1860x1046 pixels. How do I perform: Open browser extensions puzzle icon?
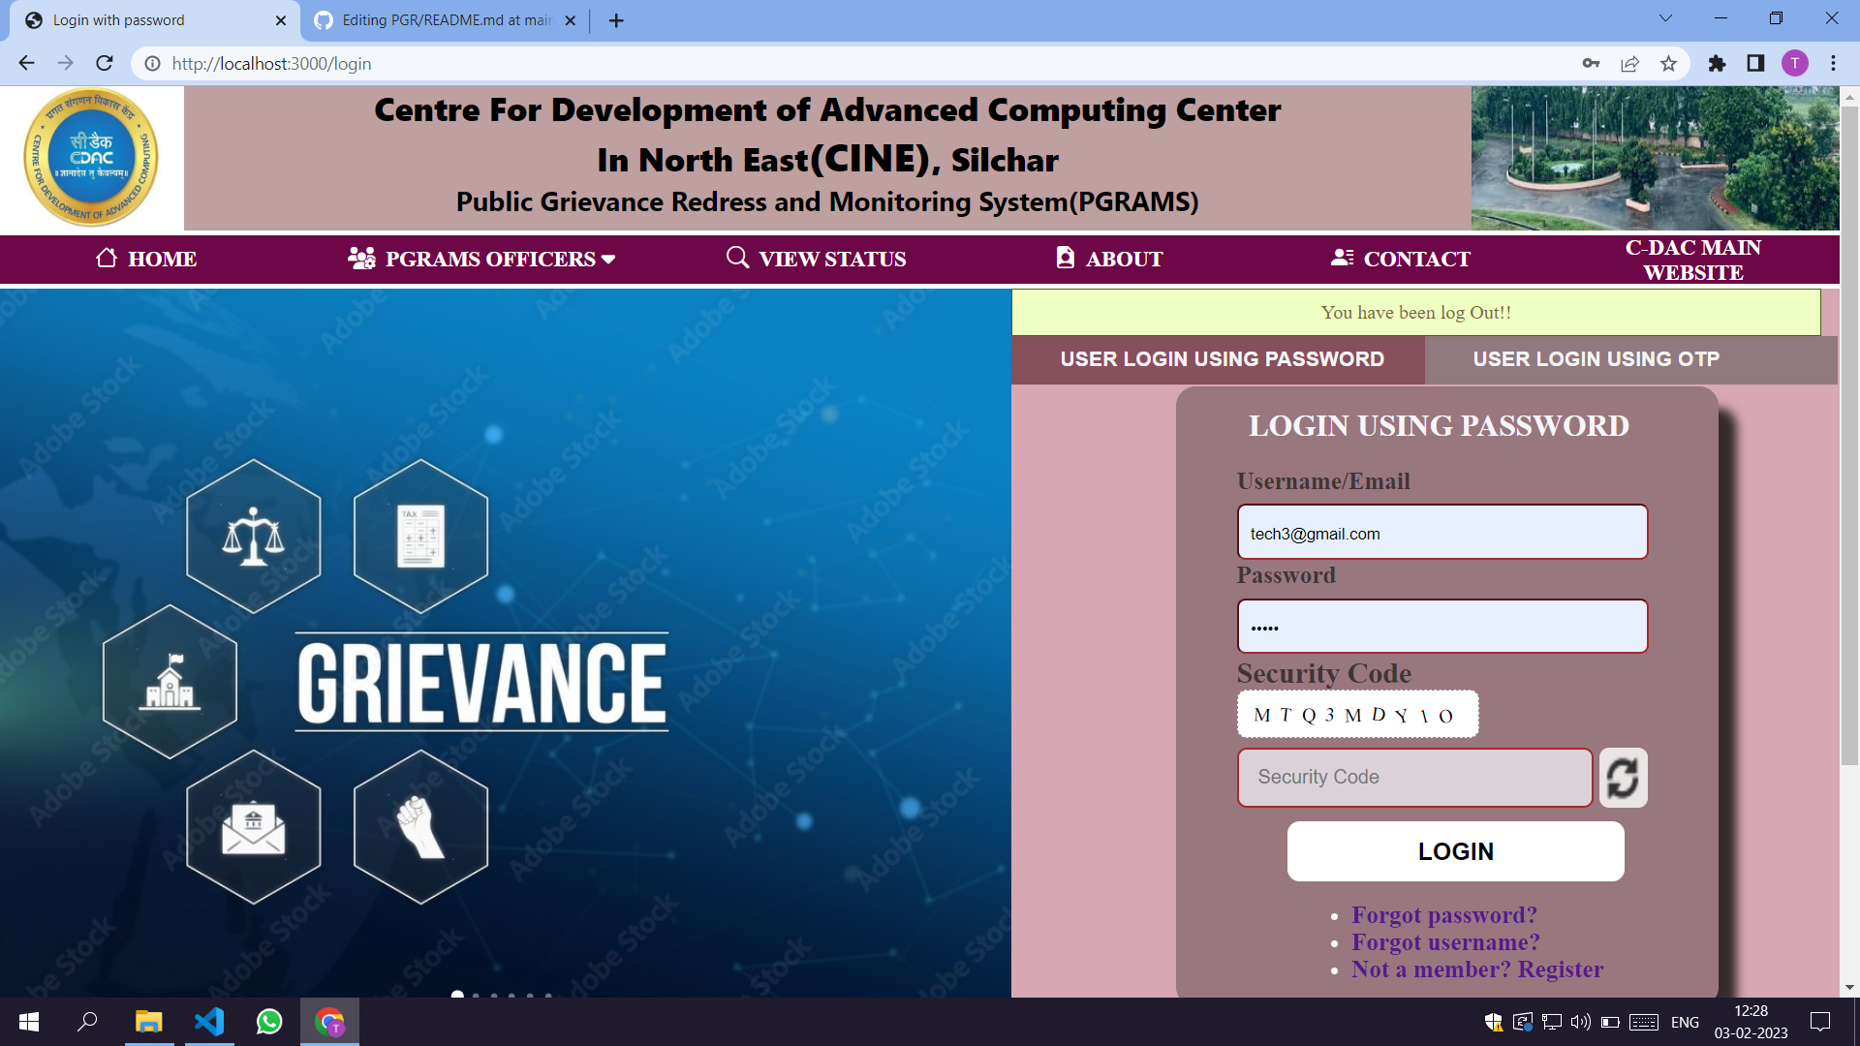[x=1717, y=64]
